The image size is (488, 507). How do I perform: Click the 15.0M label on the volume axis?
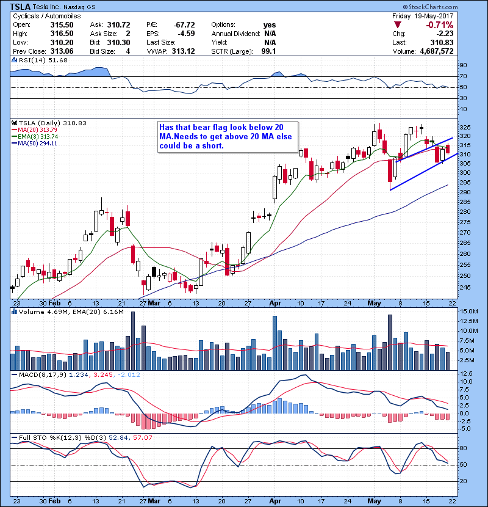(469, 312)
